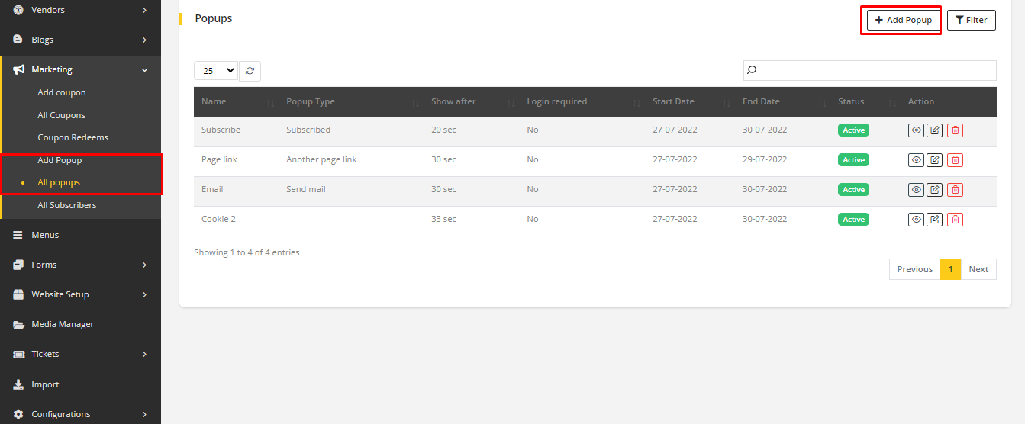The height and width of the screenshot is (424, 1025).
Task: Focus the table search field
Action: [x=870, y=70]
